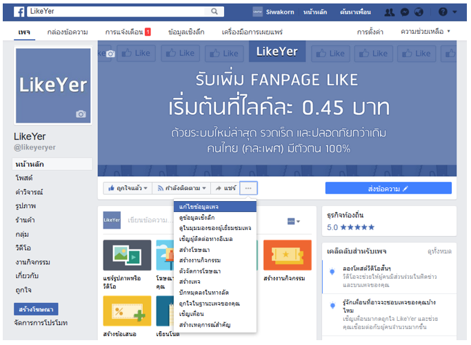Select สร้างงานกิจกรรม in dropdown menu
This screenshot has height=345, width=471.
tap(215, 260)
